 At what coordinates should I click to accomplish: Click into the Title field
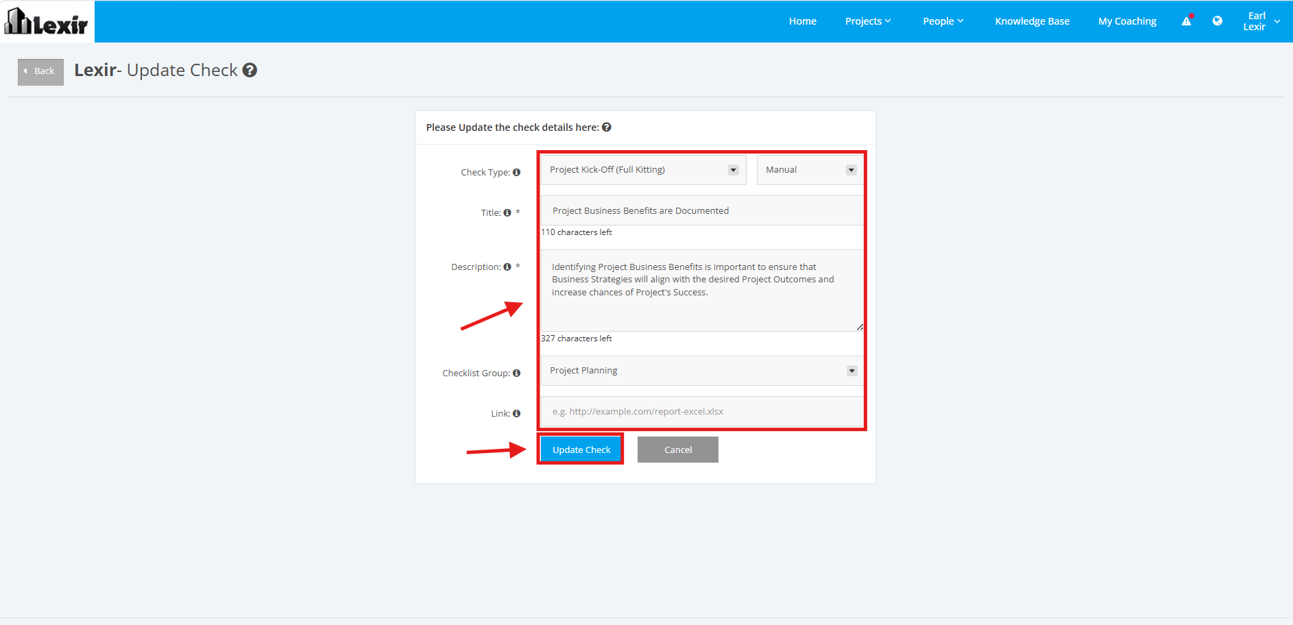point(702,210)
